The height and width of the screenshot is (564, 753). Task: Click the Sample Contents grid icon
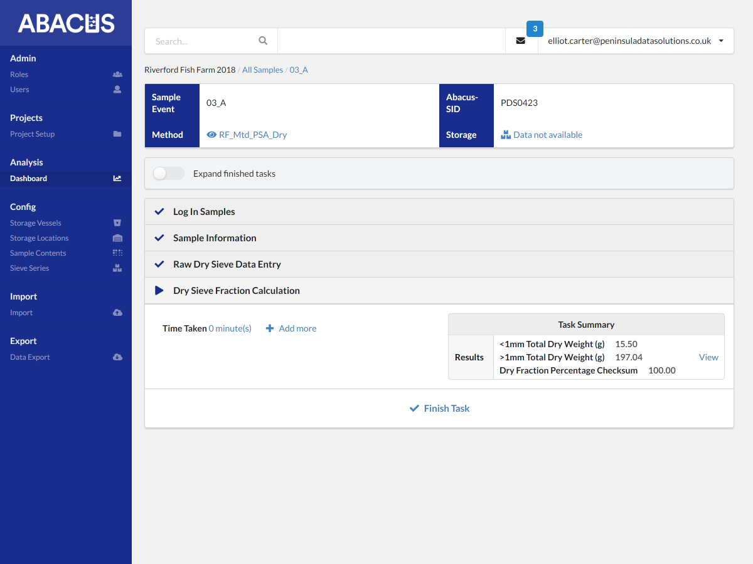[117, 253]
